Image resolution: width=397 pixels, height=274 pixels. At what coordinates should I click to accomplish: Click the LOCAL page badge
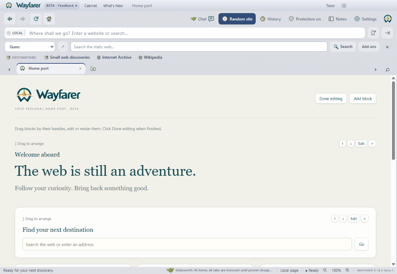click(x=15, y=33)
